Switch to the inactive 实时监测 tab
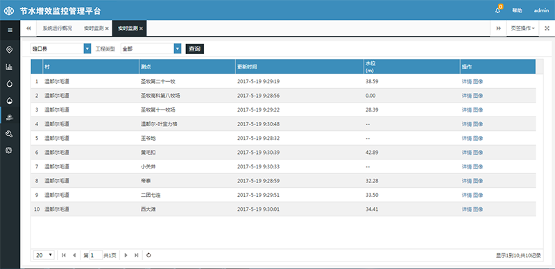The image size is (555, 269). click(x=94, y=28)
